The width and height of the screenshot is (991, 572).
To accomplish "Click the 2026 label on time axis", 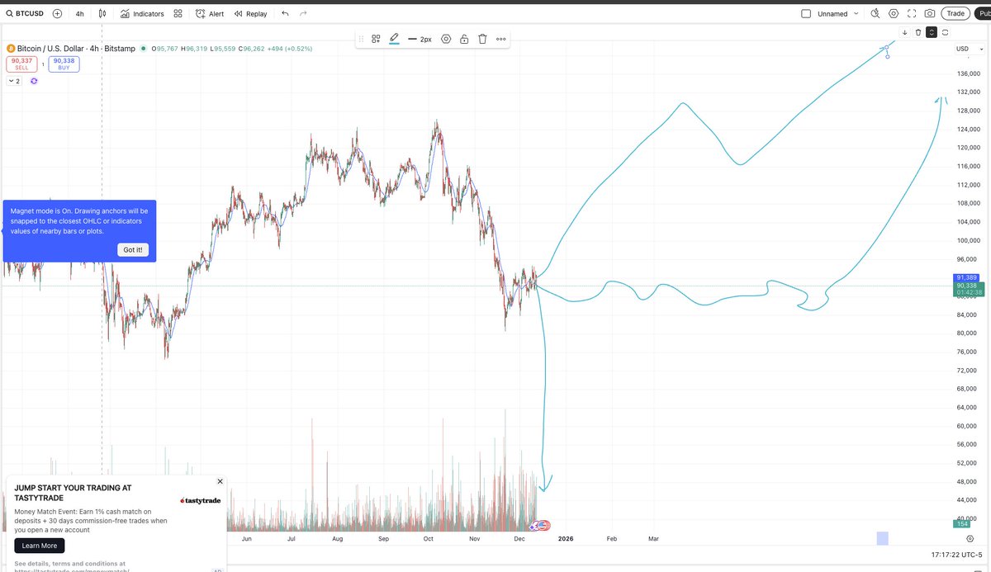I will [x=566, y=538].
